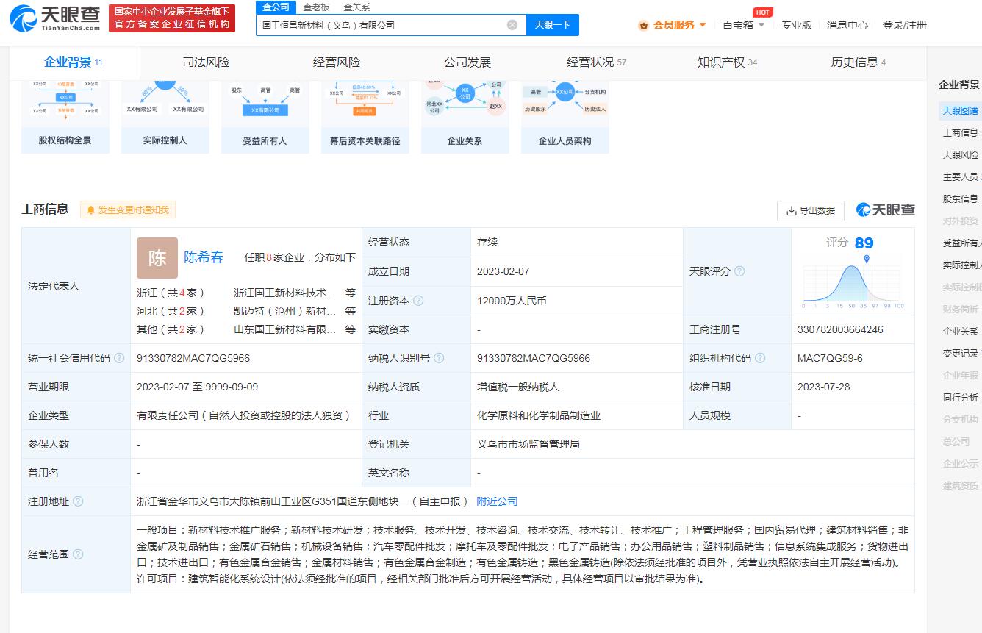Jump to 天眼图谱 in side navigation
The width and height of the screenshot is (982, 633).
960,110
